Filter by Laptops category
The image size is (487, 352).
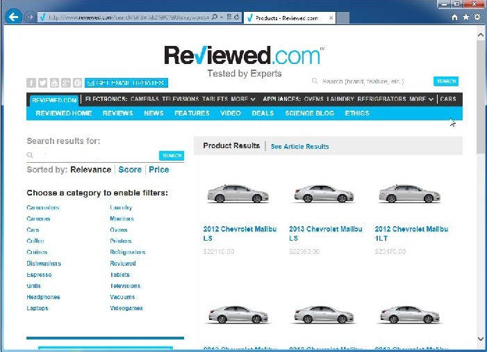[x=38, y=308]
